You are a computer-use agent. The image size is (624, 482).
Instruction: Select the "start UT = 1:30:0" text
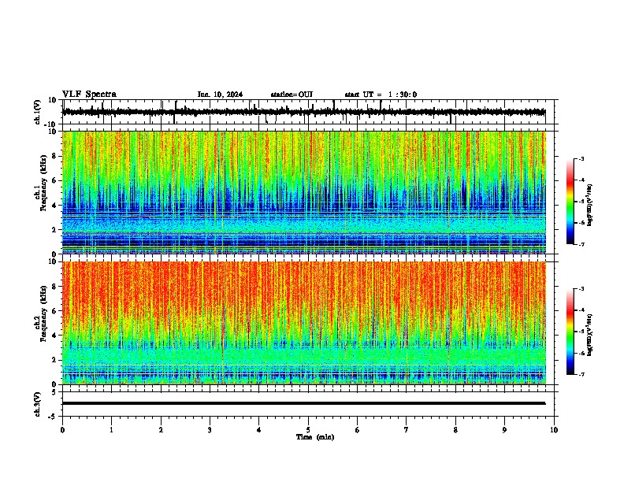pyautogui.click(x=381, y=95)
